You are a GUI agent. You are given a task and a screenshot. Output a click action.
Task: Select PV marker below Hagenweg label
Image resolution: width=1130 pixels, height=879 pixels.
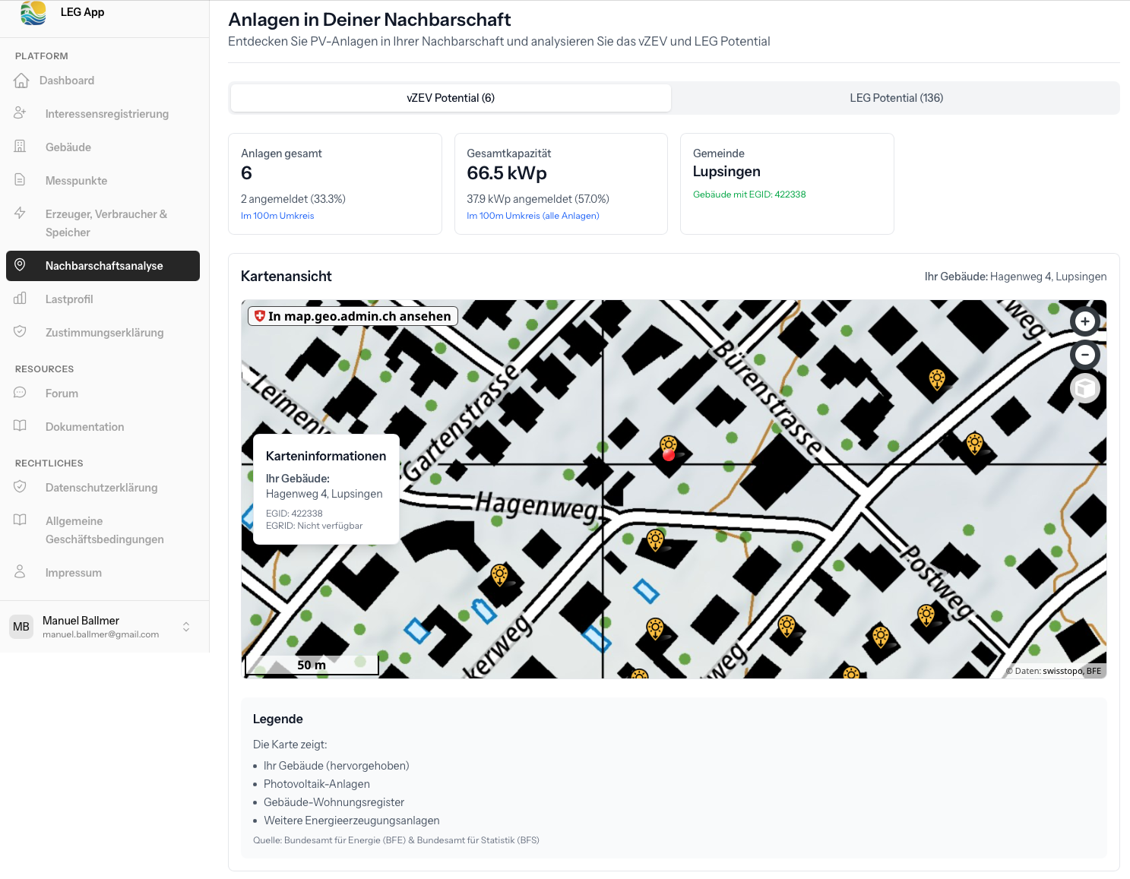pyautogui.click(x=655, y=540)
